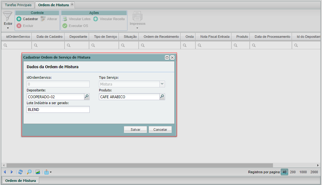This screenshot has height=185, width=322.
Task: Filter the Onda column search field
Action: coord(188,45)
